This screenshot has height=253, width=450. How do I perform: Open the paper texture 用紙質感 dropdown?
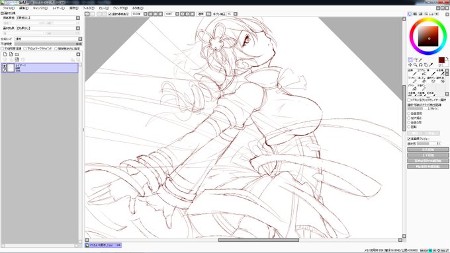[x=78, y=18]
